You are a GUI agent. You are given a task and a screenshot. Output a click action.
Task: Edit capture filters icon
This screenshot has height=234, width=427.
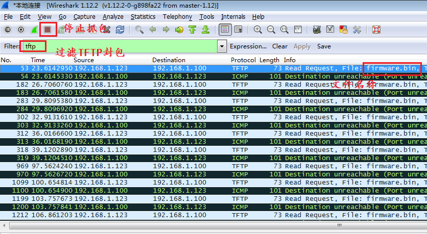(x=317, y=30)
